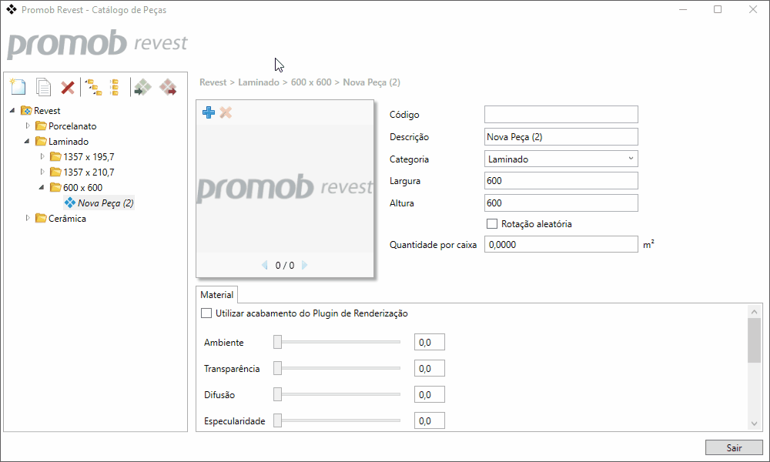The width and height of the screenshot is (770, 462).
Task: Open the Categoria dropdown
Action: coord(561,159)
